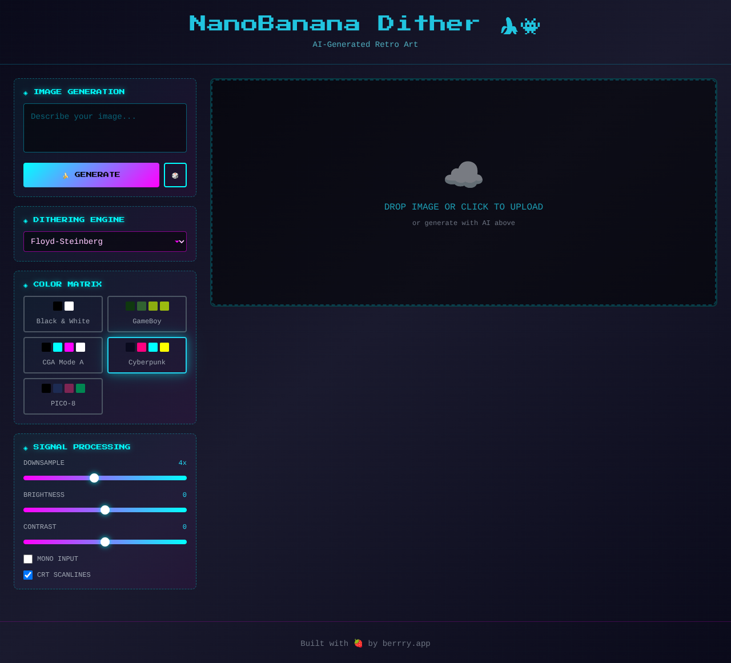Select the PICO-8 palette
Viewport: 731px width, 663px height.
tap(63, 396)
